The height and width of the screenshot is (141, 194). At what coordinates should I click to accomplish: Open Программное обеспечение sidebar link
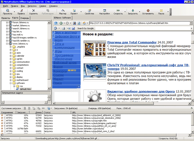click(x=64, y=57)
